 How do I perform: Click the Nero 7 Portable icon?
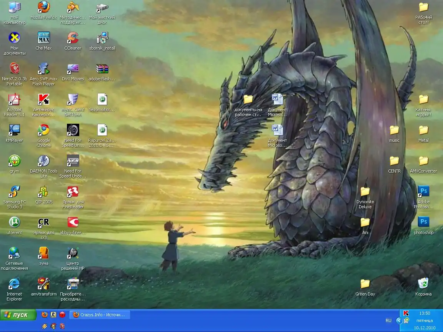(14, 69)
